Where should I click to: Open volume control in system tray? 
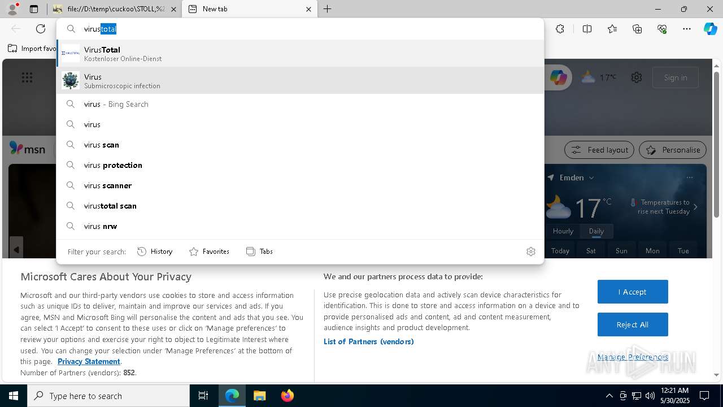[650, 396]
